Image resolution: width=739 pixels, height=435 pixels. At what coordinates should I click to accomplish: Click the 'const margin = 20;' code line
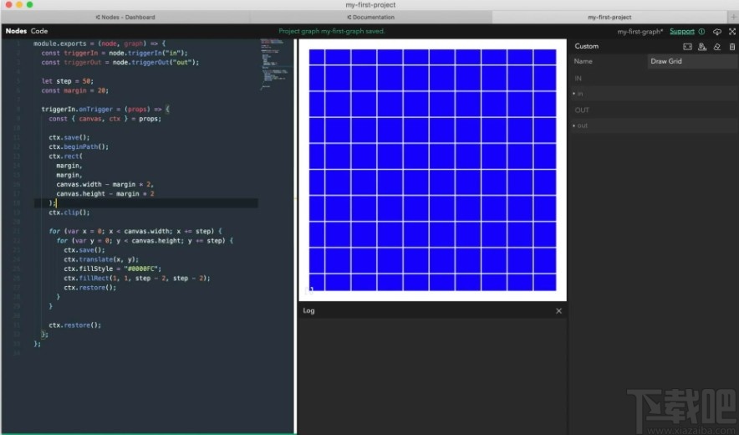[x=75, y=90]
